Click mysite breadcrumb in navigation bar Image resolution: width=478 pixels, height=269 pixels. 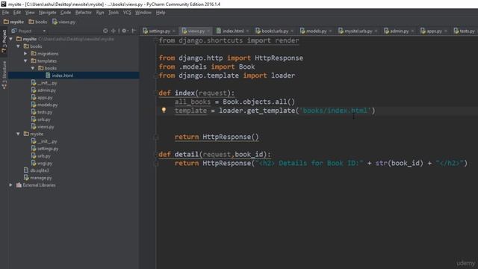(x=13, y=22)
